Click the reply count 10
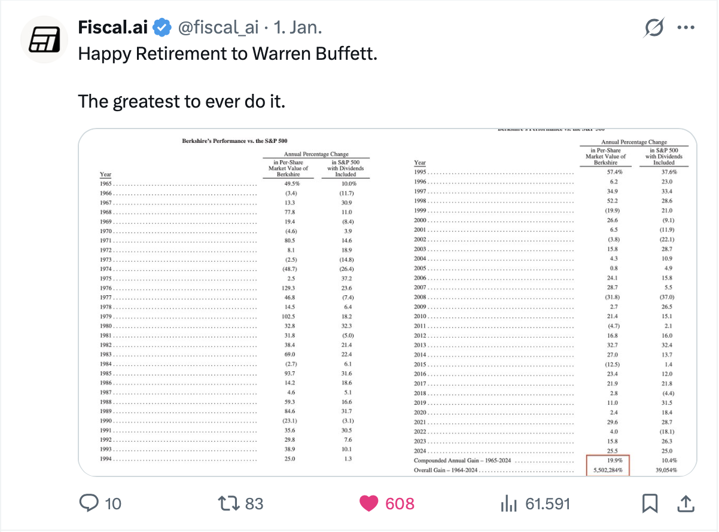Image resolution: width=719 pixels, height=532 pixels. (x=113, y=504)
